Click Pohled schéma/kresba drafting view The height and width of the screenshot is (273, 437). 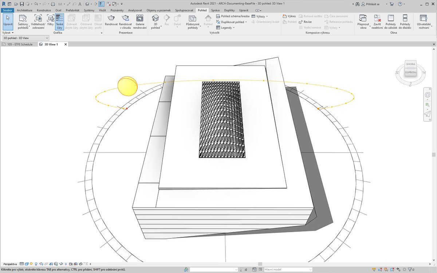[x=233, y=16]
